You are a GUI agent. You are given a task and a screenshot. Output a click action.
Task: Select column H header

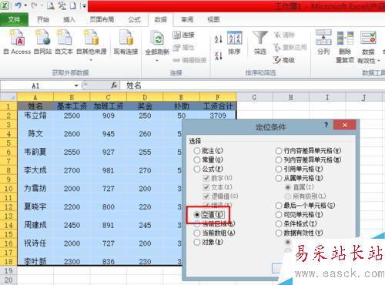tap(291, 97)
